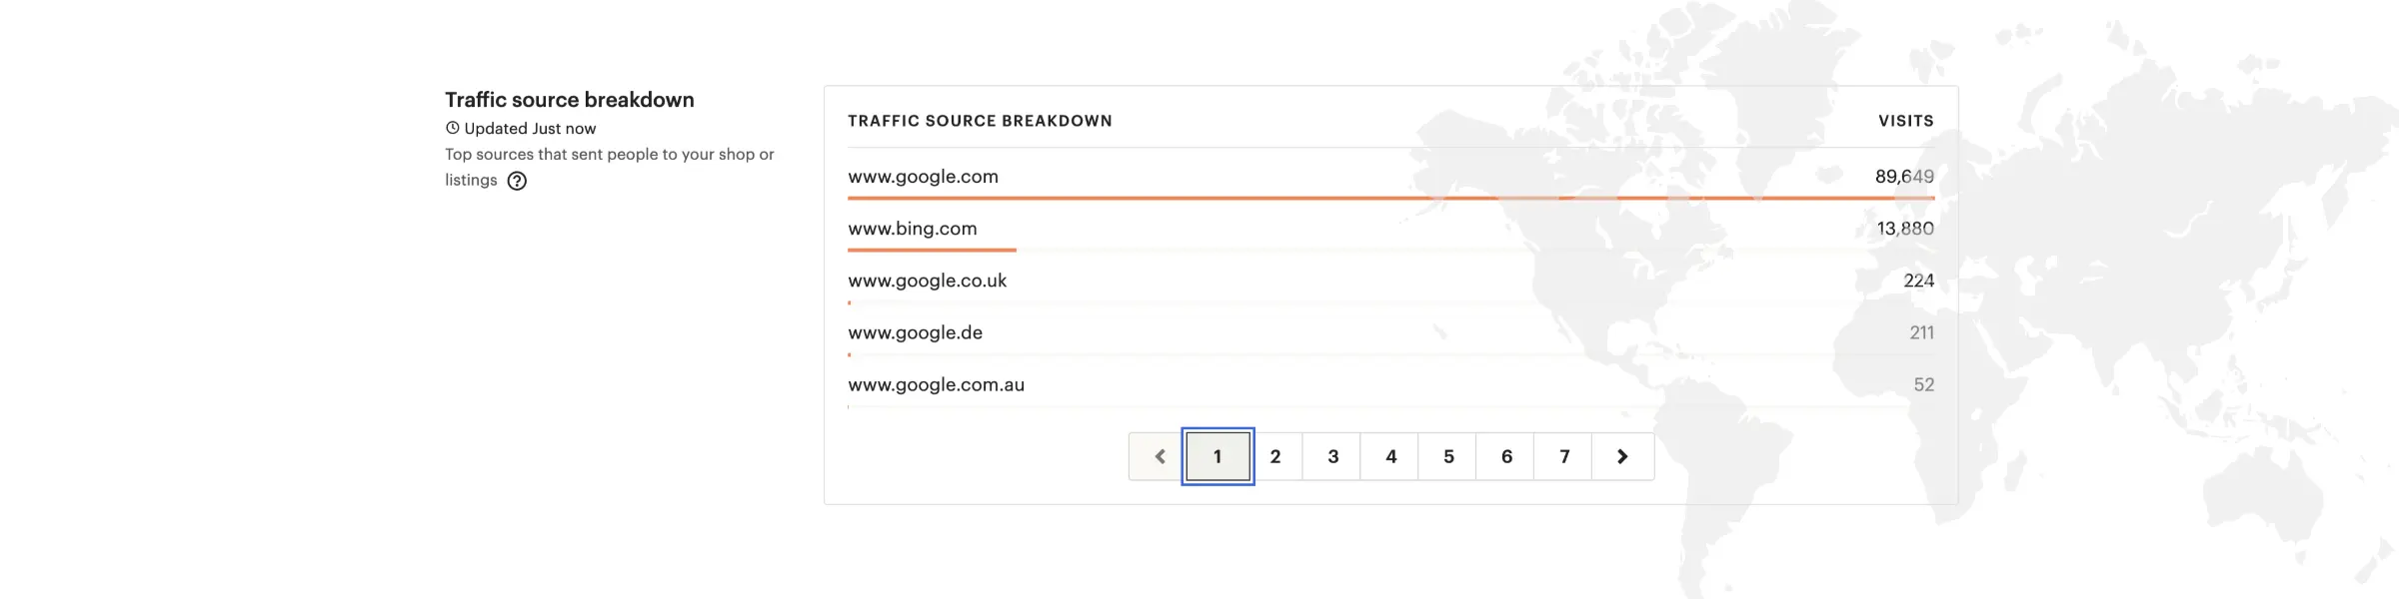This screenshot has height=599, width=2399.
Task: Navigate to page 4
Action: coord(1391,456)
